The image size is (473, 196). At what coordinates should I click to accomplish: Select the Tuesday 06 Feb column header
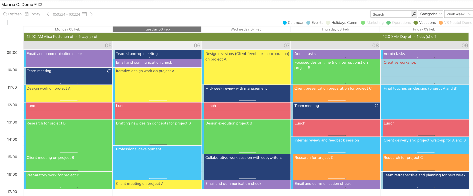pos(157,29)
